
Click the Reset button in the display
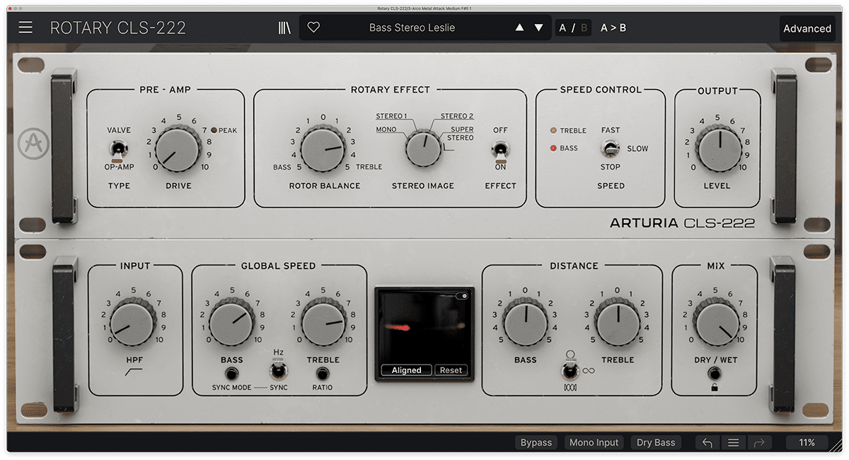pos(451,370)
